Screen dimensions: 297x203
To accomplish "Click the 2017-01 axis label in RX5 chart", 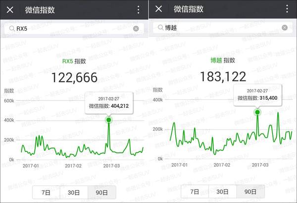I will point(31,166).
